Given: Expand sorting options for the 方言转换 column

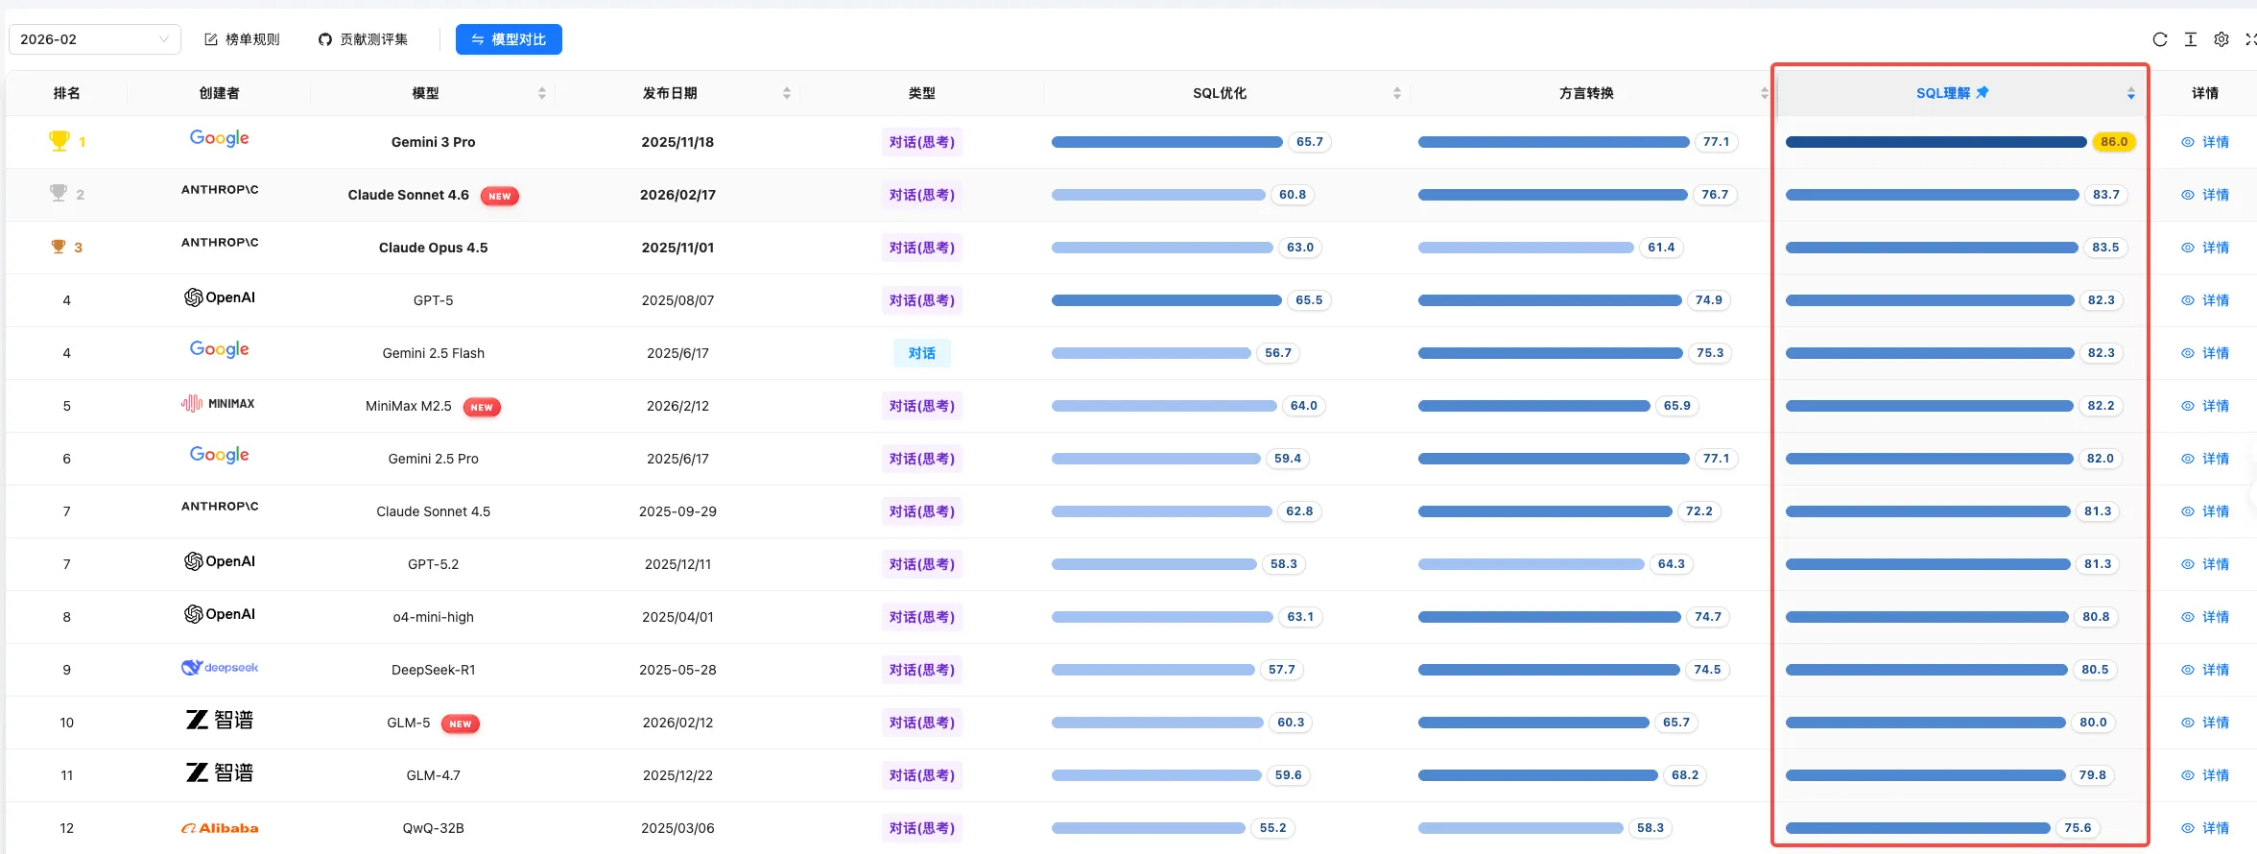Looking at the screenshot, I should pyautogui.click(x=1764, y=93).
